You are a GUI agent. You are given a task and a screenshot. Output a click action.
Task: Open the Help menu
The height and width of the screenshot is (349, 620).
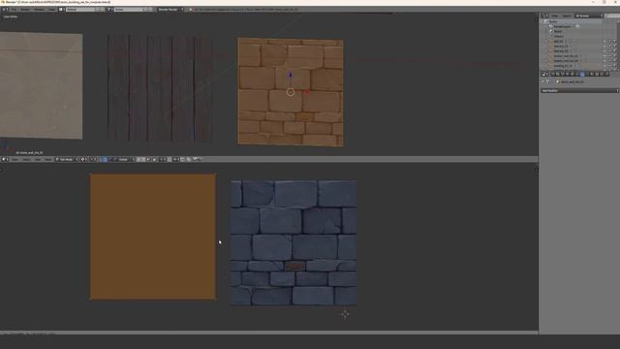tap(51, 9)
